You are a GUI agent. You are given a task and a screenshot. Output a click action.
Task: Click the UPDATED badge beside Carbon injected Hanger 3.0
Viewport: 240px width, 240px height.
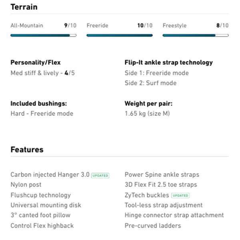(x=100, y=175)
